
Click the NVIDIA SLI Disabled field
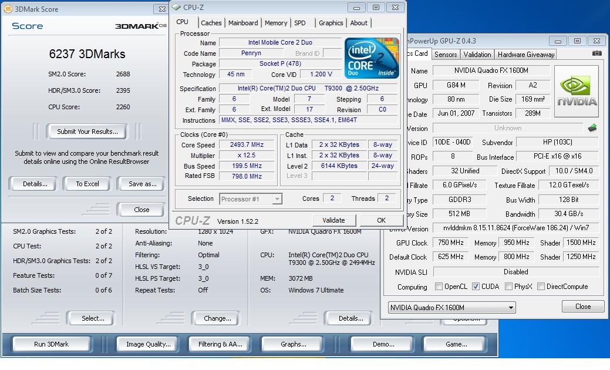515,272
